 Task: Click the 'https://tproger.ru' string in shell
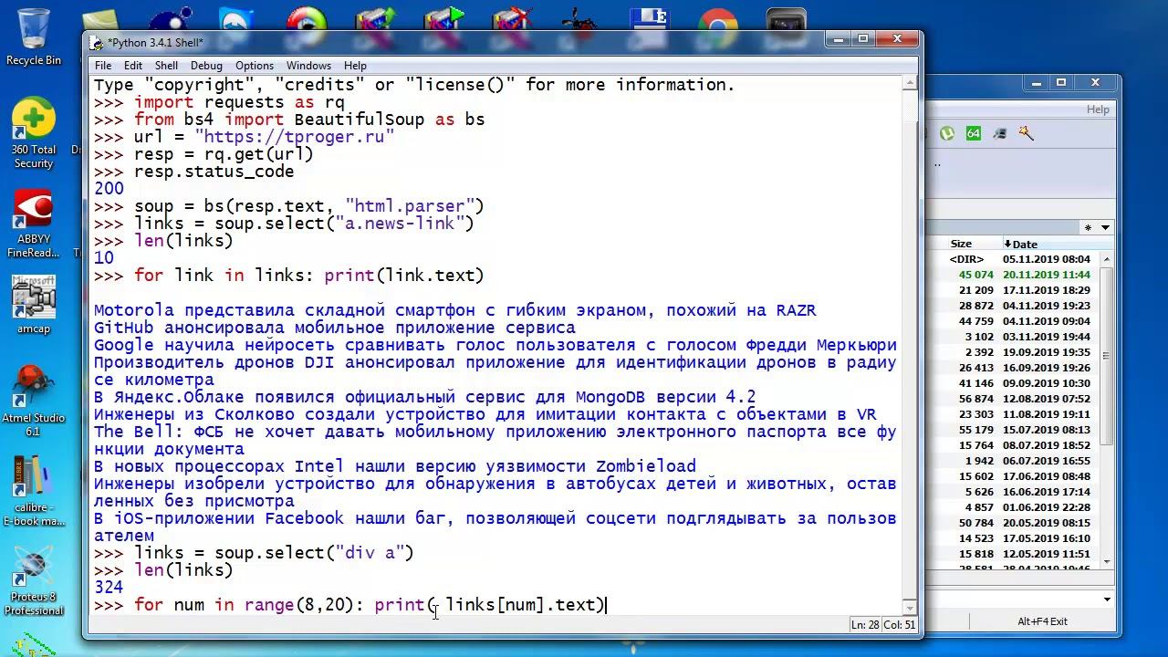pos(294,137)
